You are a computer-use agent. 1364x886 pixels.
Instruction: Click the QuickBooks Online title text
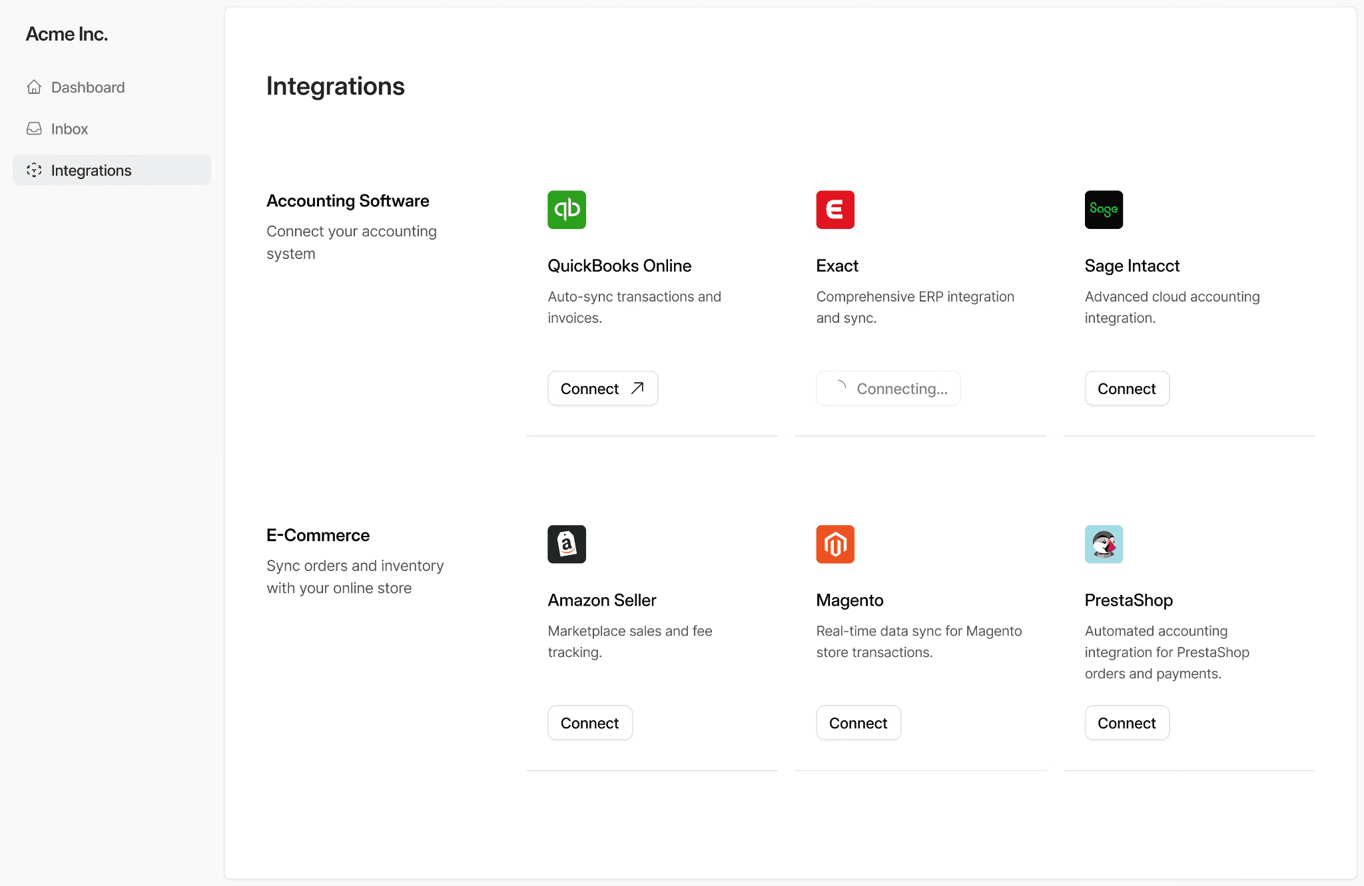click(619, 266)
